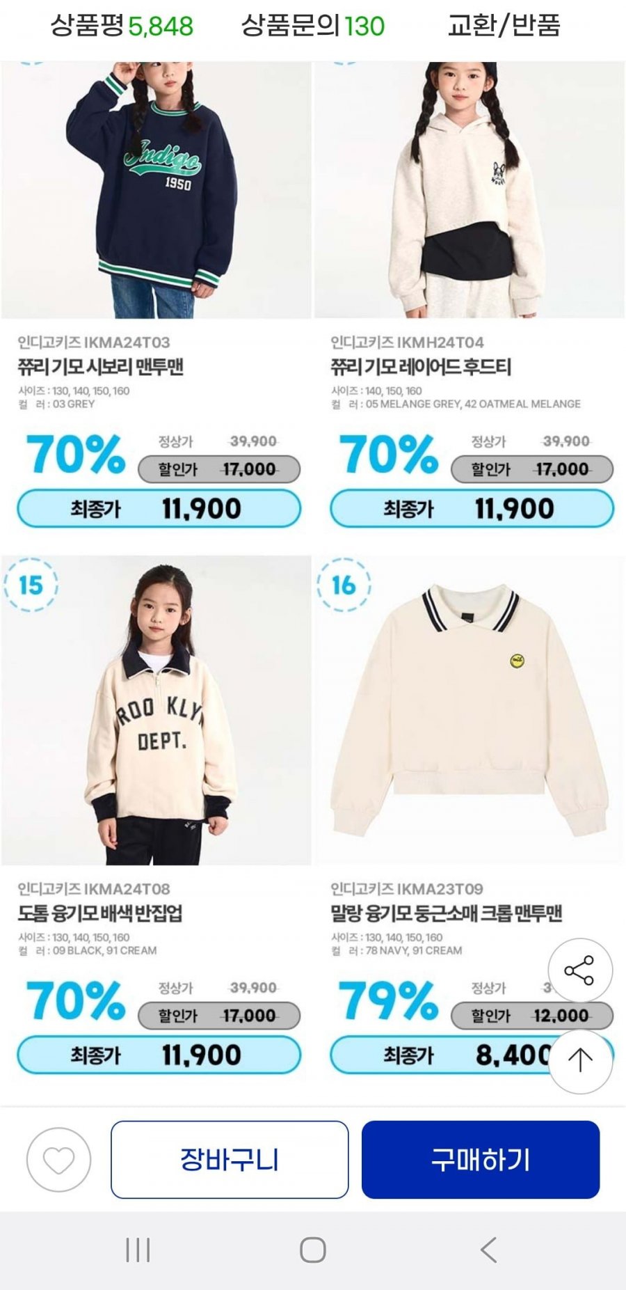Open the 교환/반품 tab
This screenshot has height=1290, width=626.
(504, 26)
